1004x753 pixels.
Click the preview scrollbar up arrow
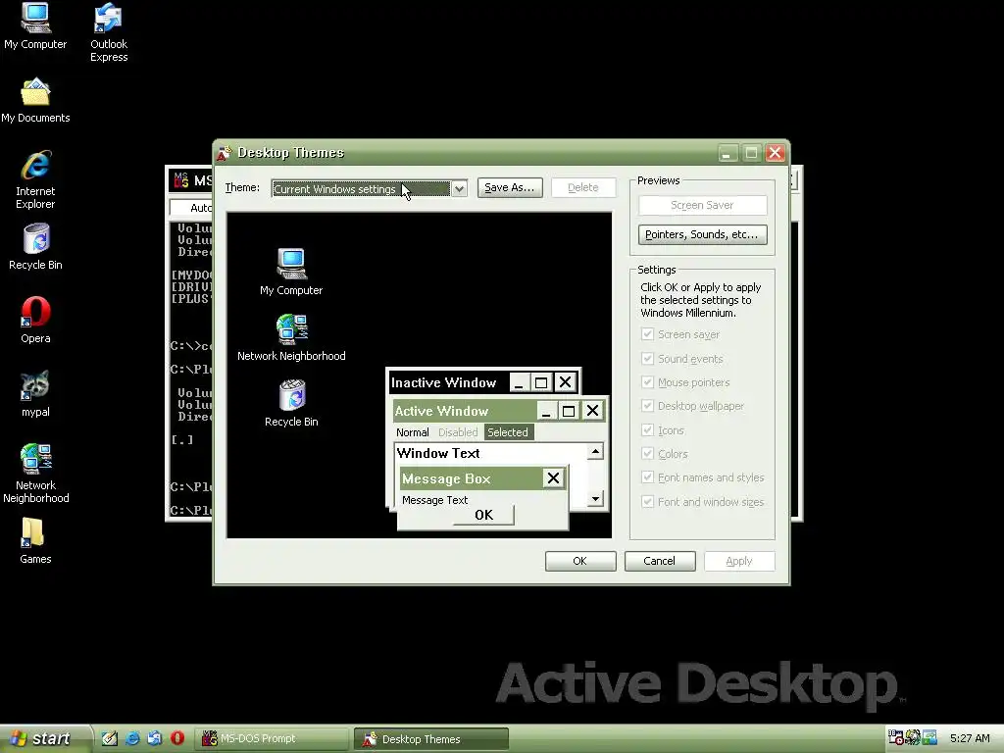[x=595, y=452]
